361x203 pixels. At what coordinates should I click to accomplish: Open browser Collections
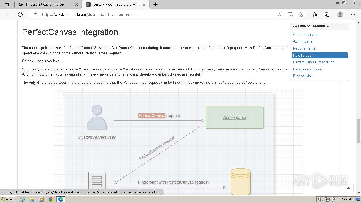(327, 14)
